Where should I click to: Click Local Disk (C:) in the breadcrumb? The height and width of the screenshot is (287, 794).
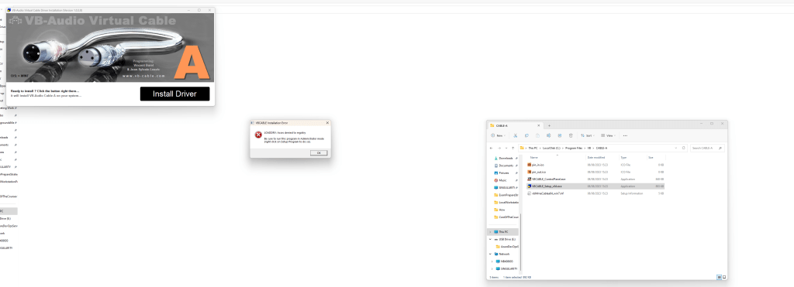point(551,148)
